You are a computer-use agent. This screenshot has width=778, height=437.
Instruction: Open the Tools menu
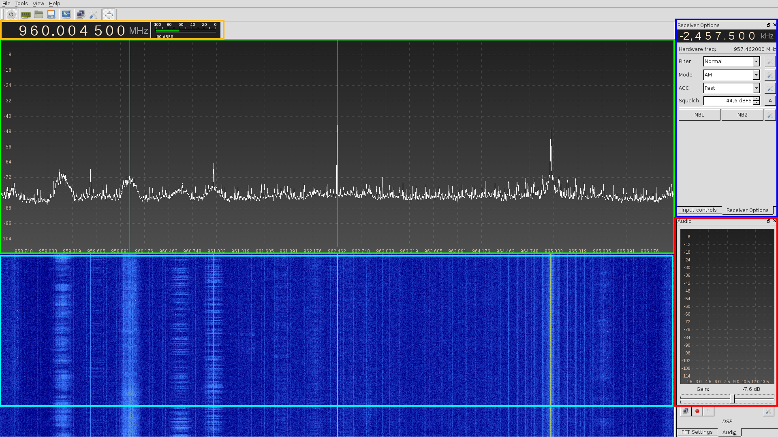21,4
